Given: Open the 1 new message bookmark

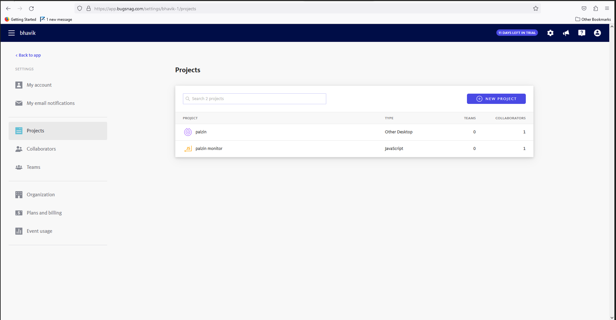Looking at the screenshot, I should point(56,19).
